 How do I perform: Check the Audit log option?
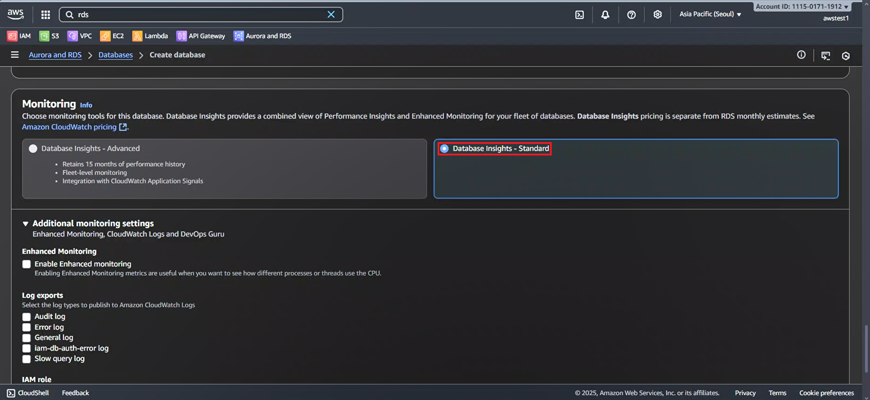27,317
